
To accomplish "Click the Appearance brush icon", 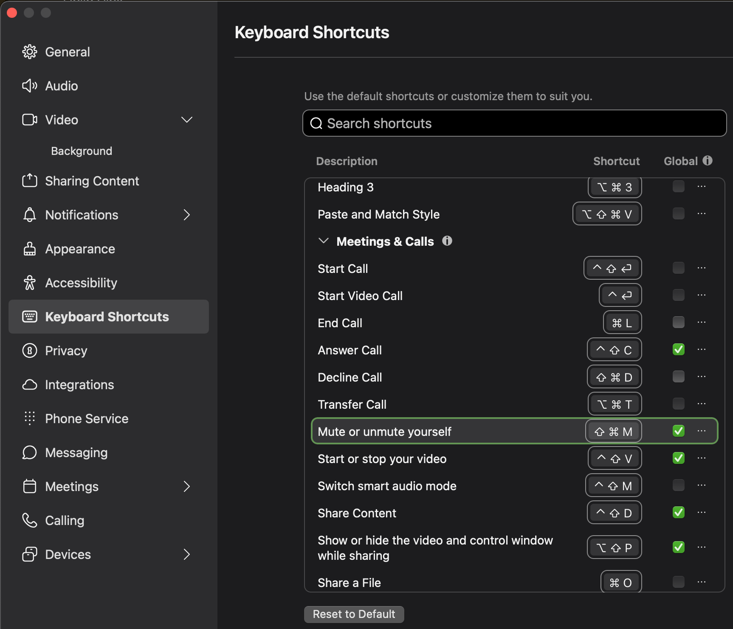I will pos(30,249).
